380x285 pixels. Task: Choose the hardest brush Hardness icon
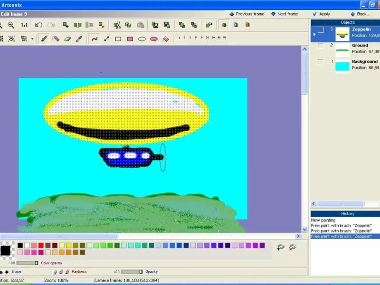click(x=67, y=272)
